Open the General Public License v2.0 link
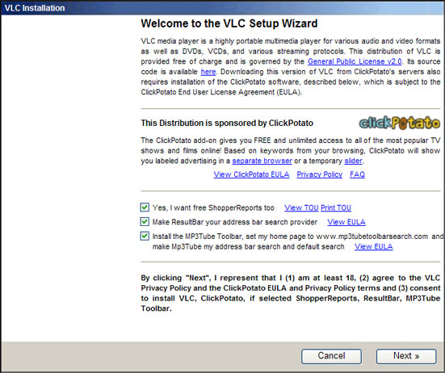 click(x=355, y=61)
